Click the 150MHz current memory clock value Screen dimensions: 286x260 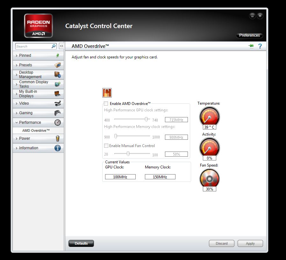point(160,177)
